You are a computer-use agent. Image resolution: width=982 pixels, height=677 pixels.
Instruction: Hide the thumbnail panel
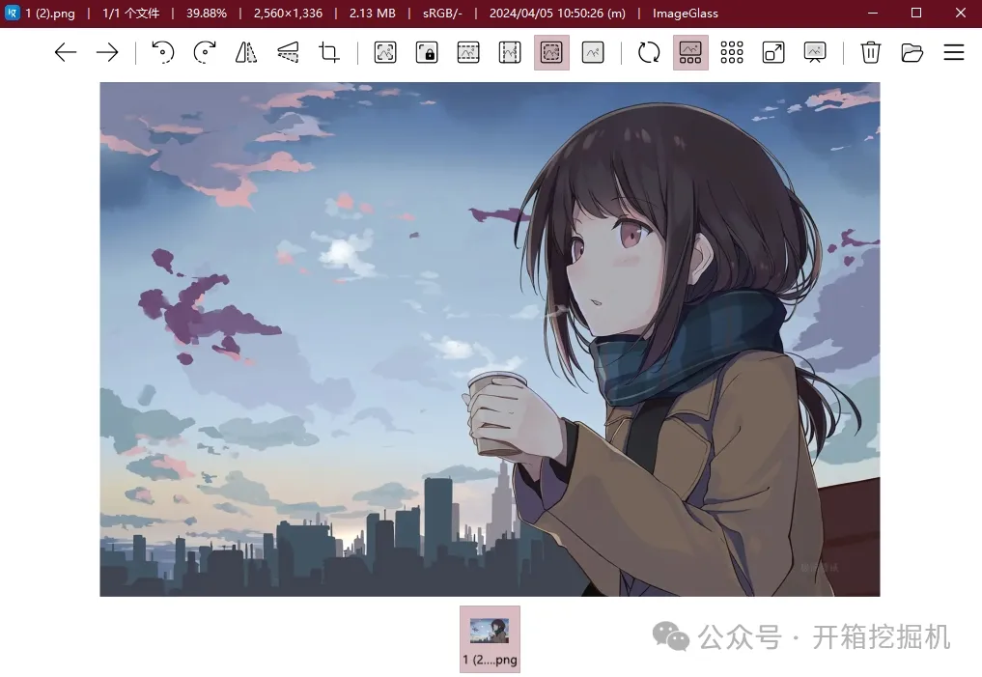click(690, 53)
